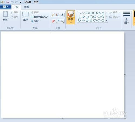Select the Text tool A icon
Screen dimensions: 135x122
[62, 15]
